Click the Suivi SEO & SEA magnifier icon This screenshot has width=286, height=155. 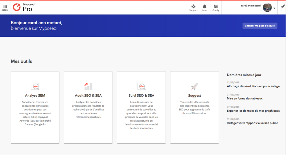click(141, 86)
